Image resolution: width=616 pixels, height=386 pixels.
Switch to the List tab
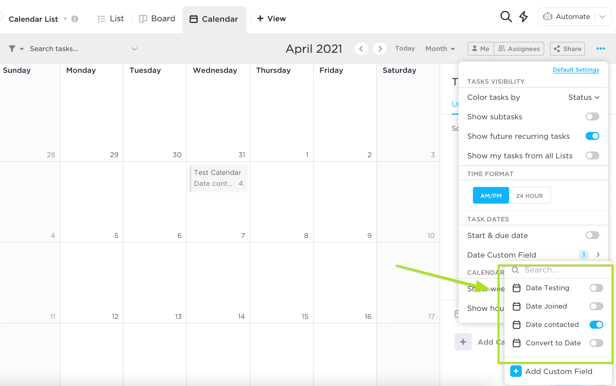pyautogui.click(x=111, y=19)
